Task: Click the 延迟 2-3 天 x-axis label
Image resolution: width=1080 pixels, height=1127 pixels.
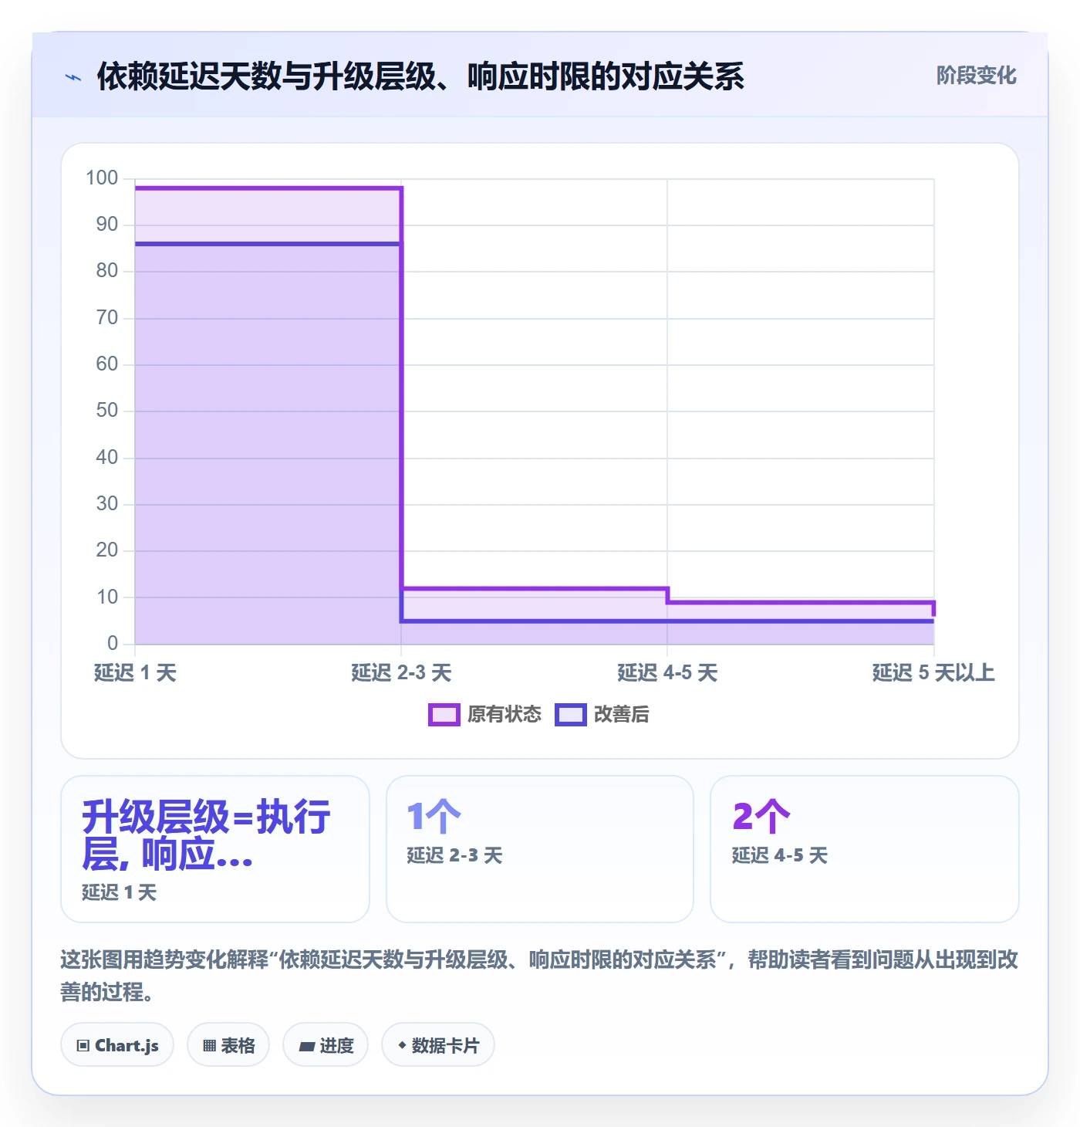Action: pos(401,673)
